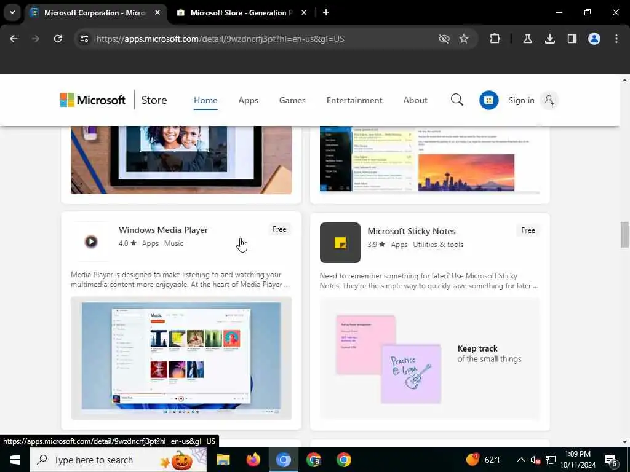630x472 pixels.
Task: Open the Windows Media Player title
Action: pyautogui.click(x=163, y=230)
